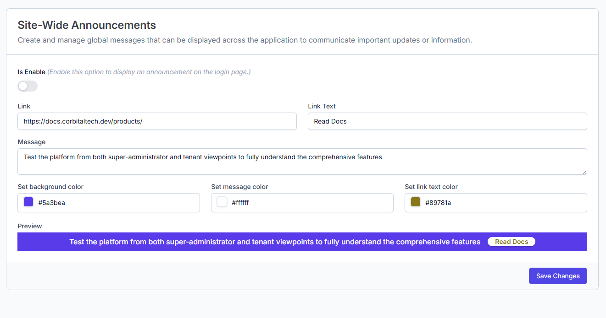This screenshot has width=606, height=318.
Task: Open the white message color swatch
Action: click(x=222, y=202)
